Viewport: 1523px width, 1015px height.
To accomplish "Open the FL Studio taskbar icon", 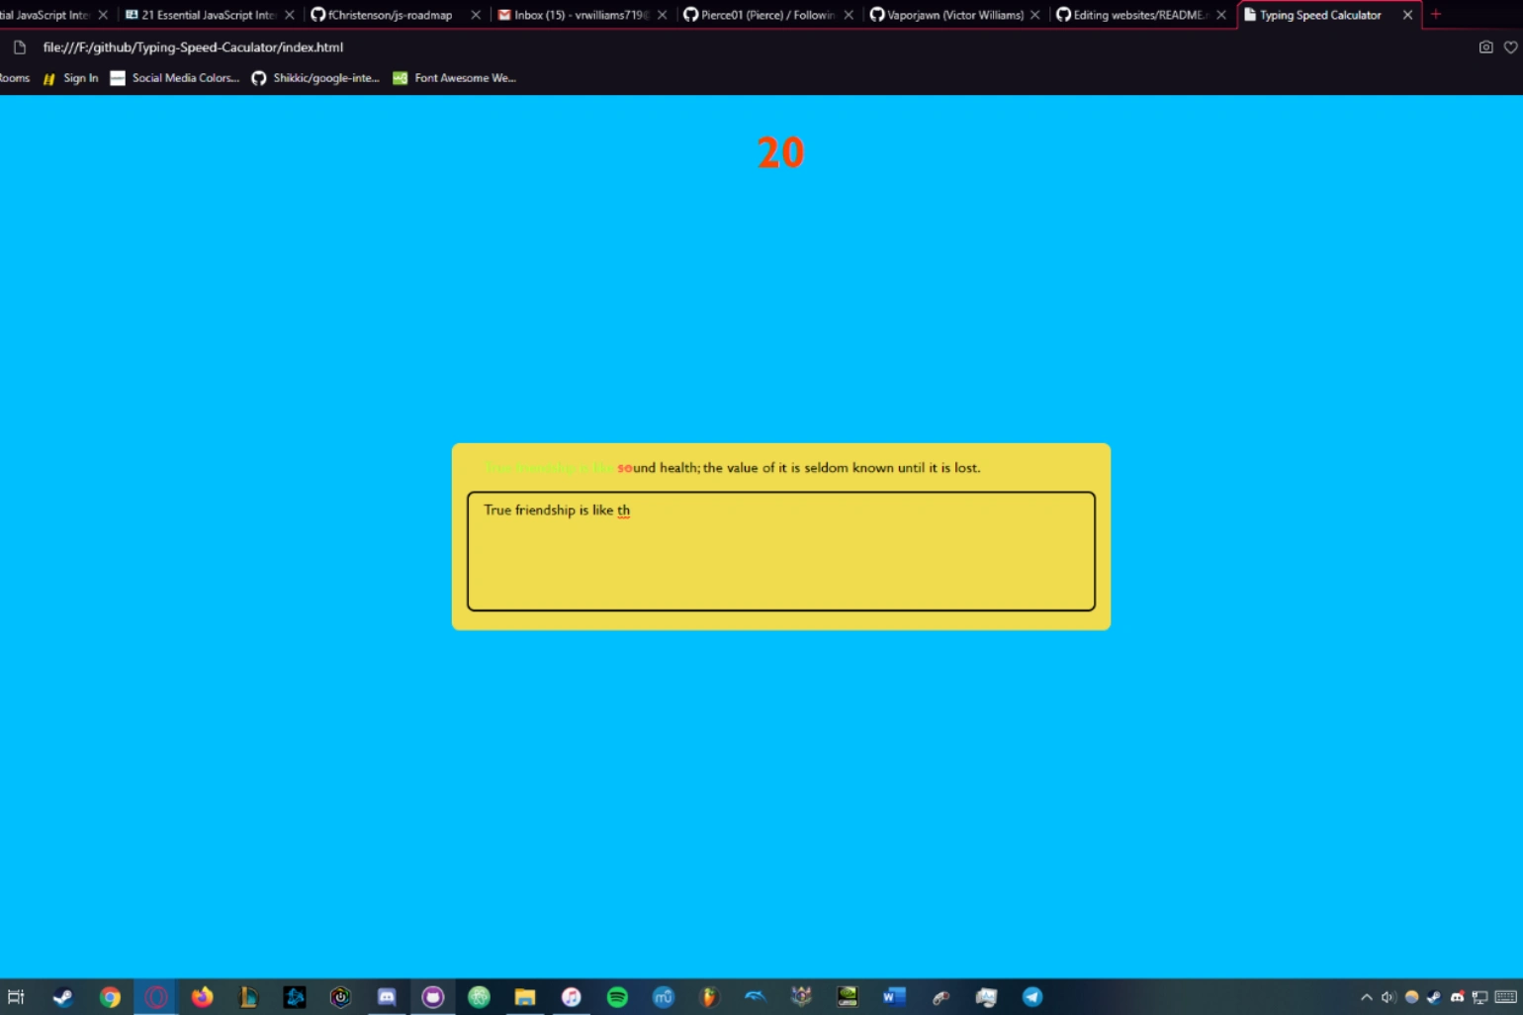I will pos(709,997).
